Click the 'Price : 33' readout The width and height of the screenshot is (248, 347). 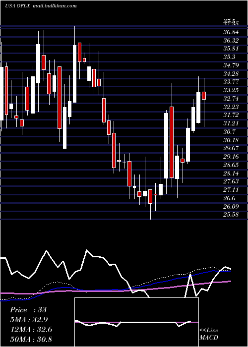(28, 310)
